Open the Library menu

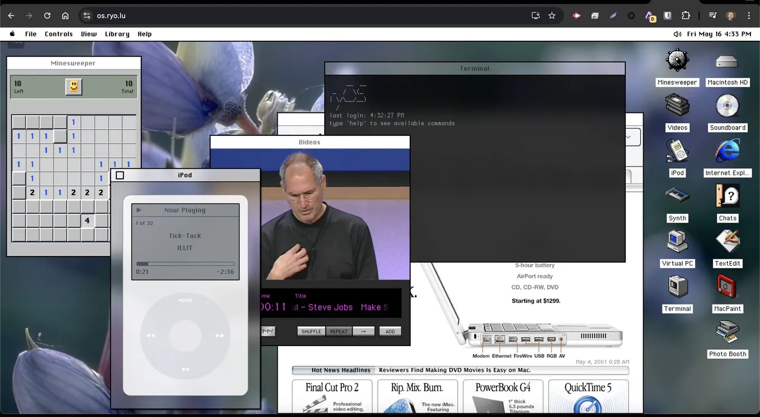click(117, 34)
